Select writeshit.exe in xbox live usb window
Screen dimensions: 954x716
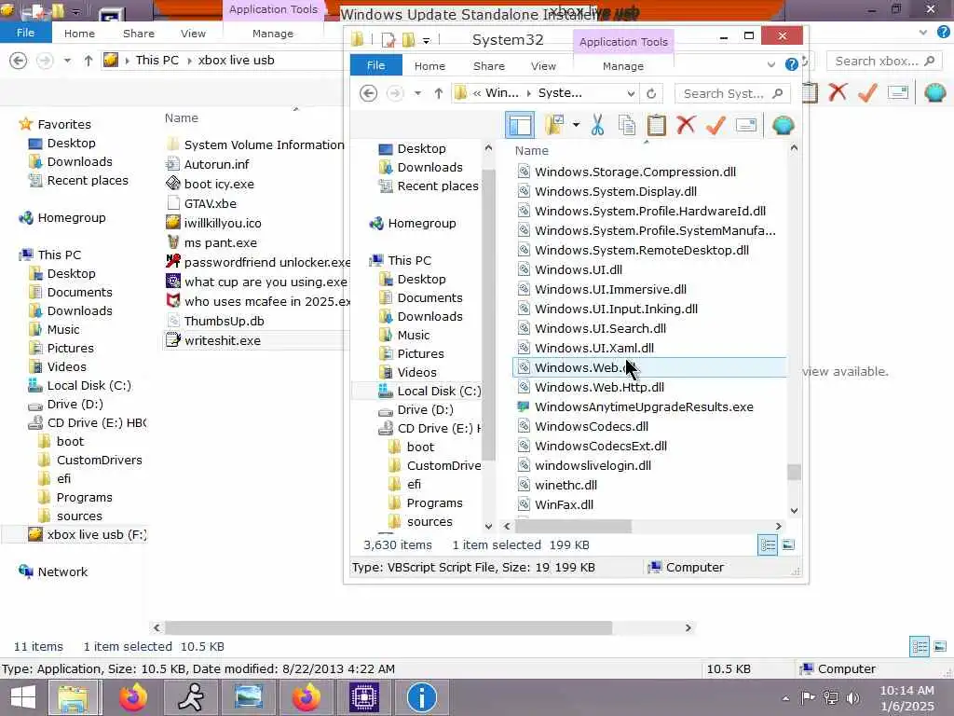tap(222, 340)
